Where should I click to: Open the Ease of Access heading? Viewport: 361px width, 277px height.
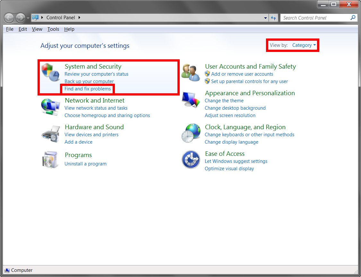[x=225, y=154]
